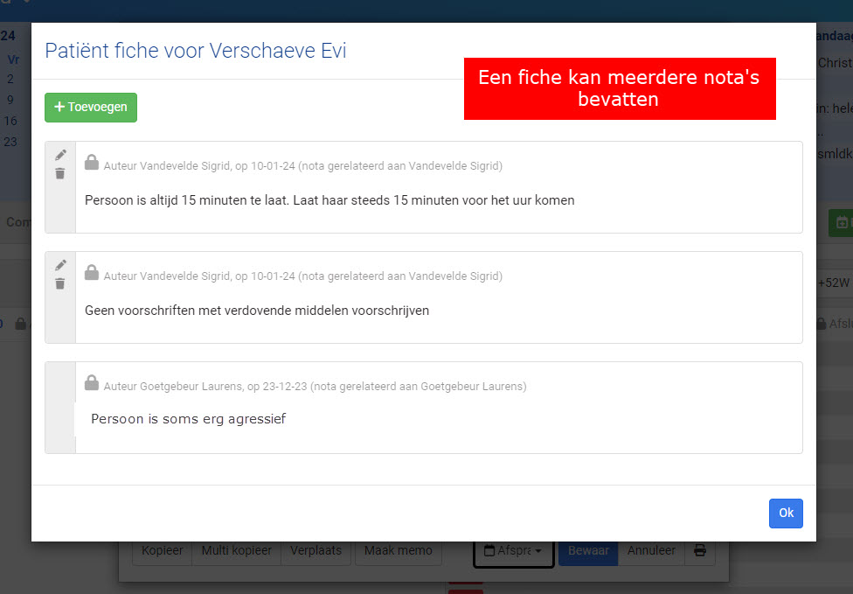The height and width of the screenshot is (594, 853).
Task: Click the Kopieer button
Action: click(162, 551)
